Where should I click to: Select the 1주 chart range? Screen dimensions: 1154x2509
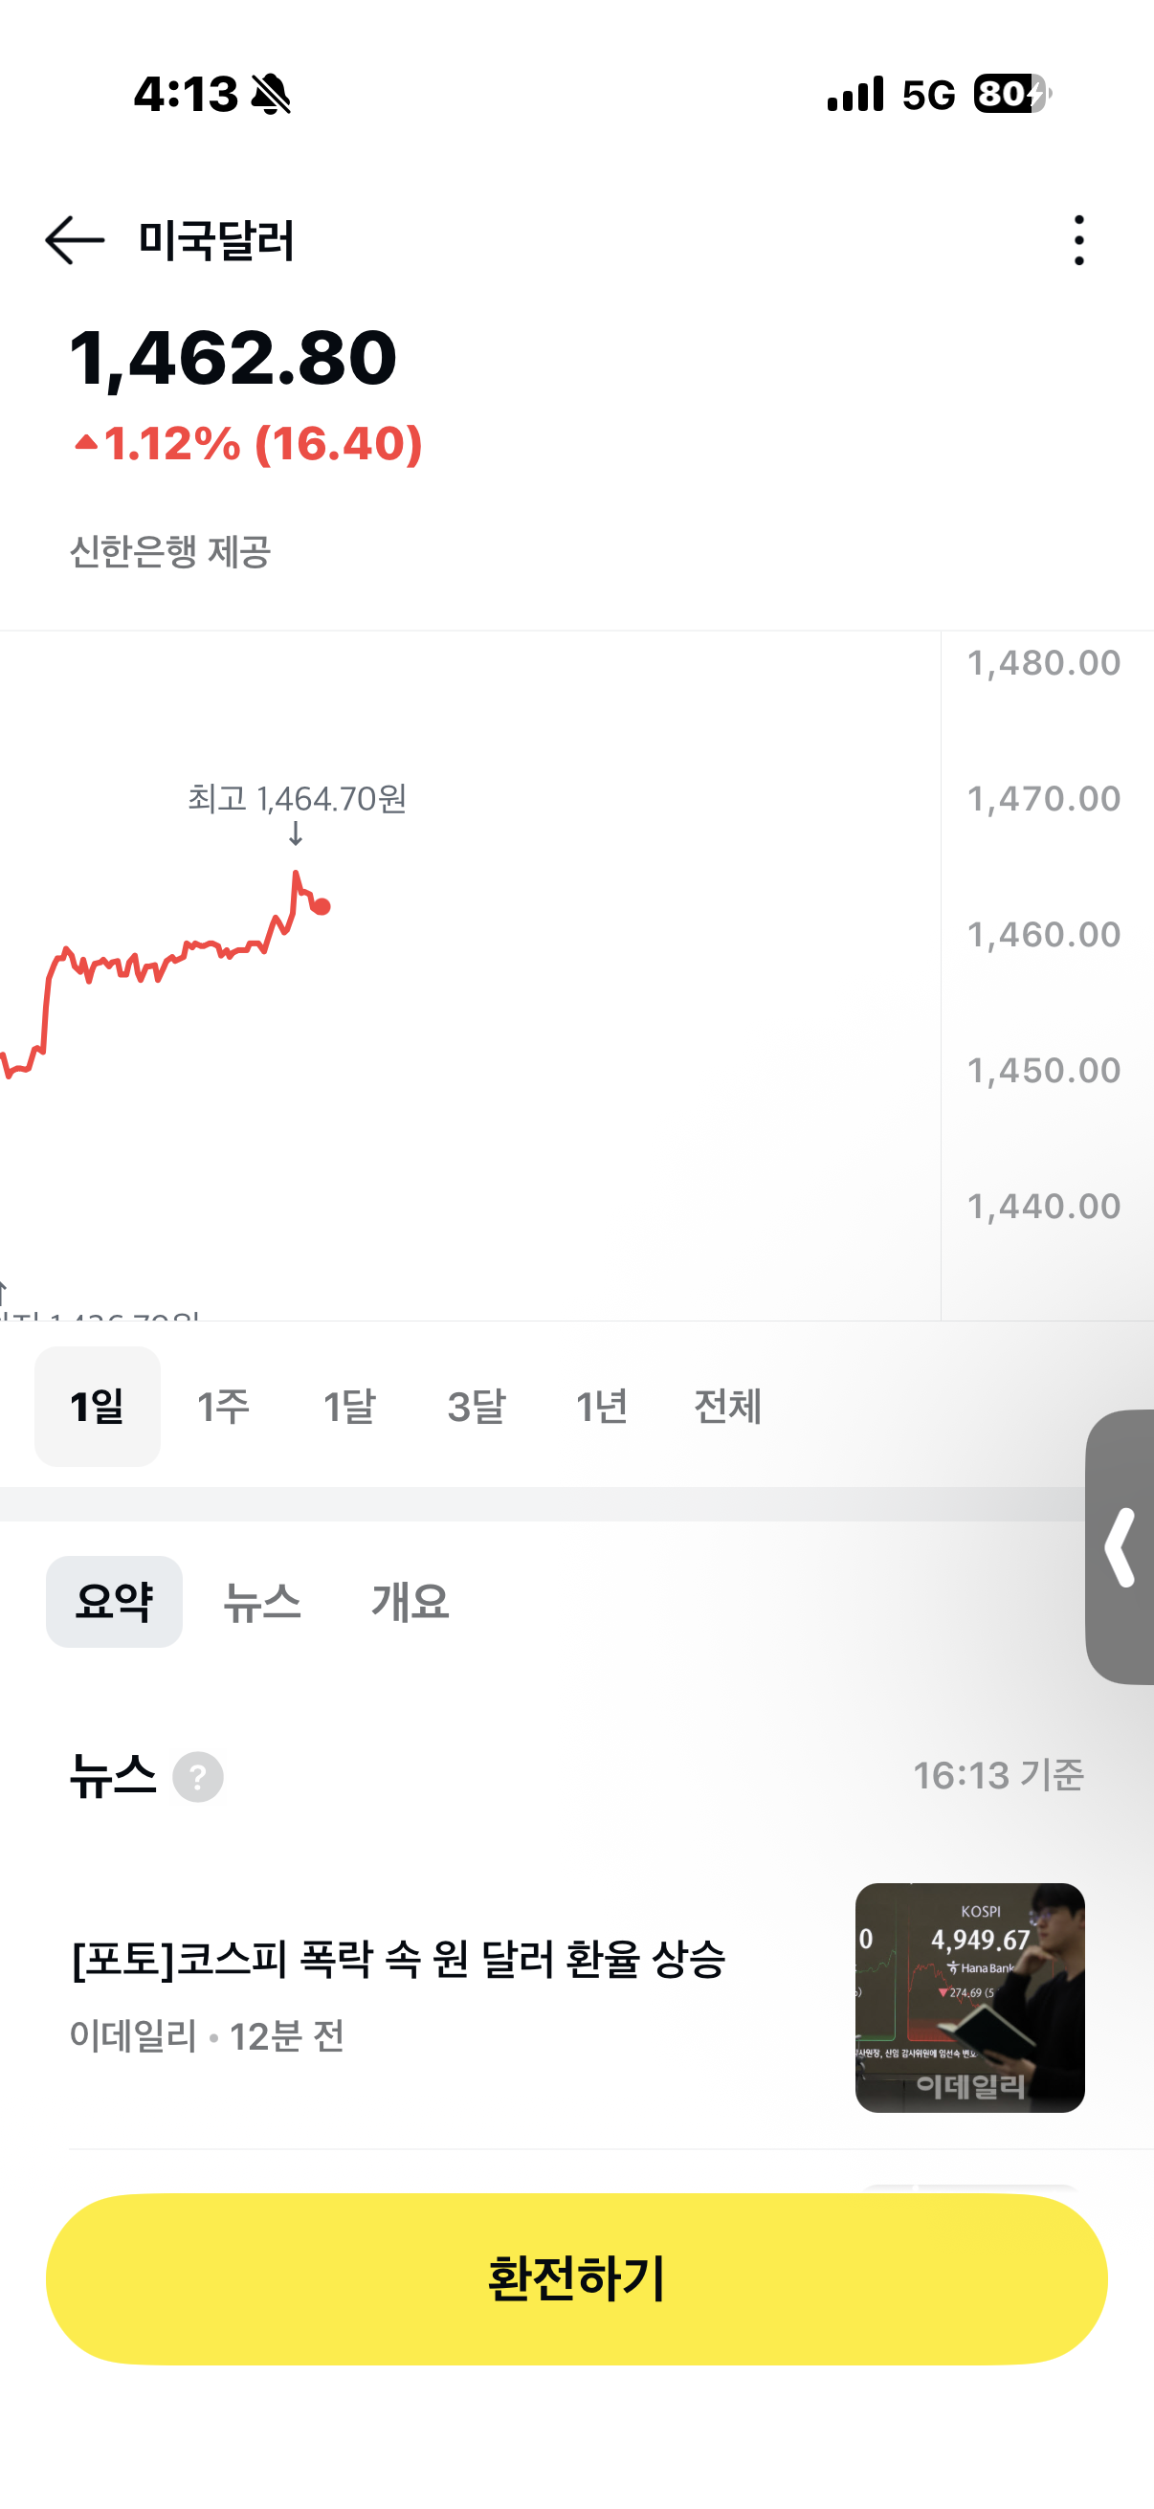click(223, 1406)
